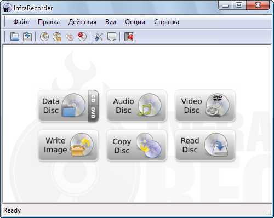Click the Ready status bar text
This screenshot has width=274, height=218.
[12, 210]
